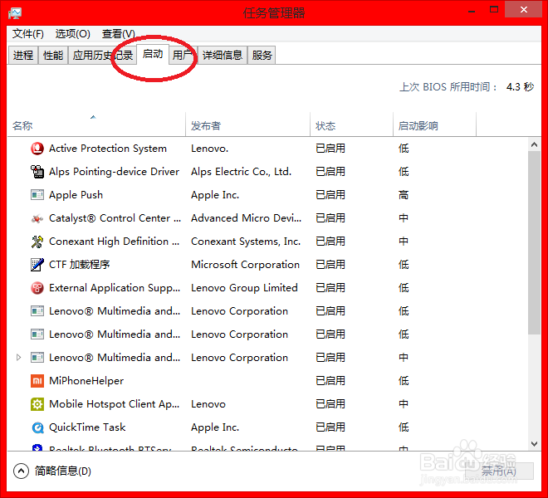
Task: Select the QuickTime Task entry name
Action: tap(87, 427)
